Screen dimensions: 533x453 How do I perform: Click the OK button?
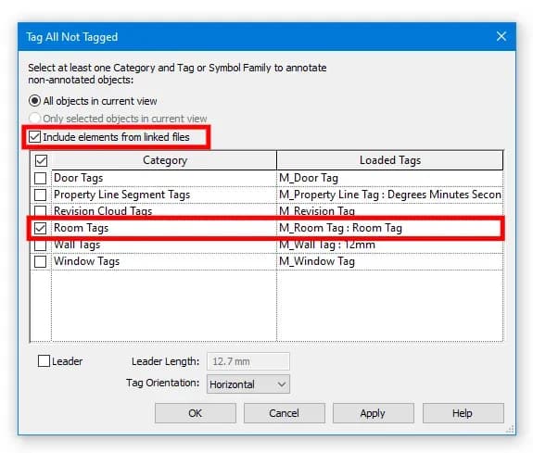[196, 413]
